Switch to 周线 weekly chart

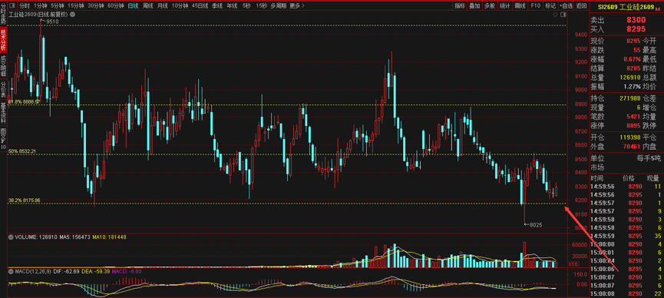pyautogui.click(x=148, y=6)
